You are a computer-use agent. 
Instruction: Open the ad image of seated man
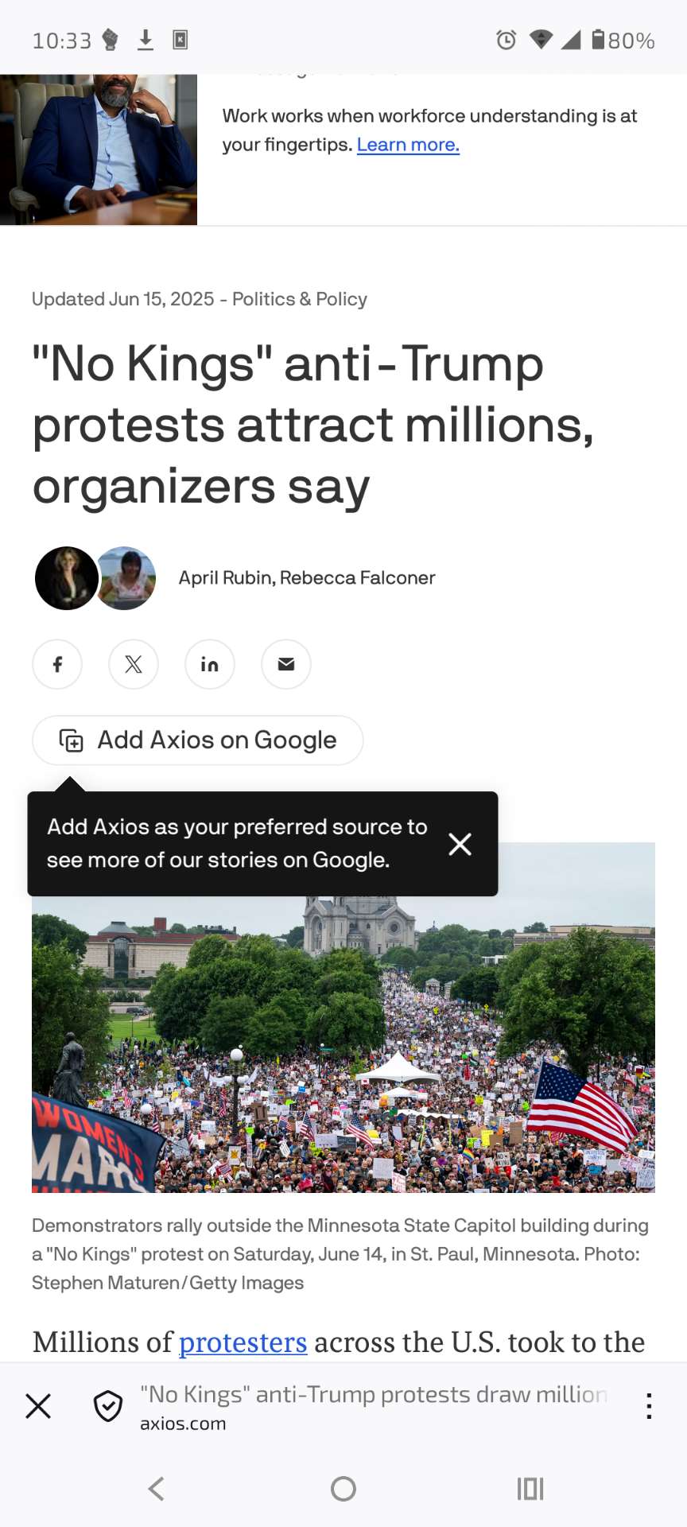99,150
